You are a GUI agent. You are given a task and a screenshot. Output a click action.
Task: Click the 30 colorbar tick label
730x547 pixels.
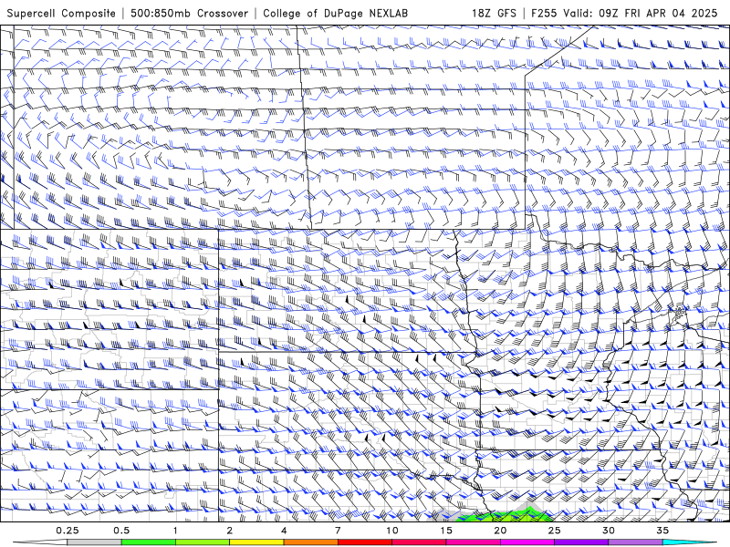(x=609, y=531)
